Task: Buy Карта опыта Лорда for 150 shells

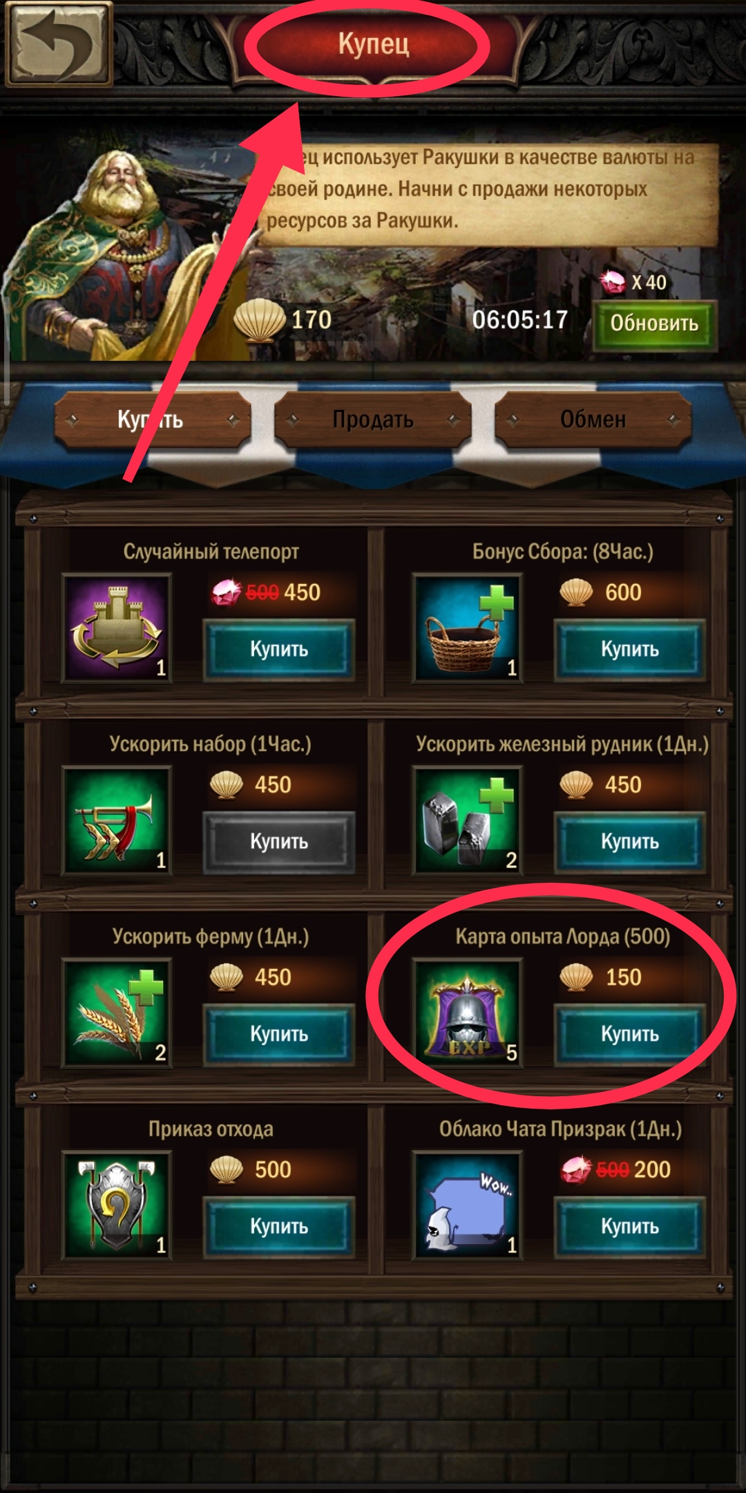Action: pos(629,1034)
